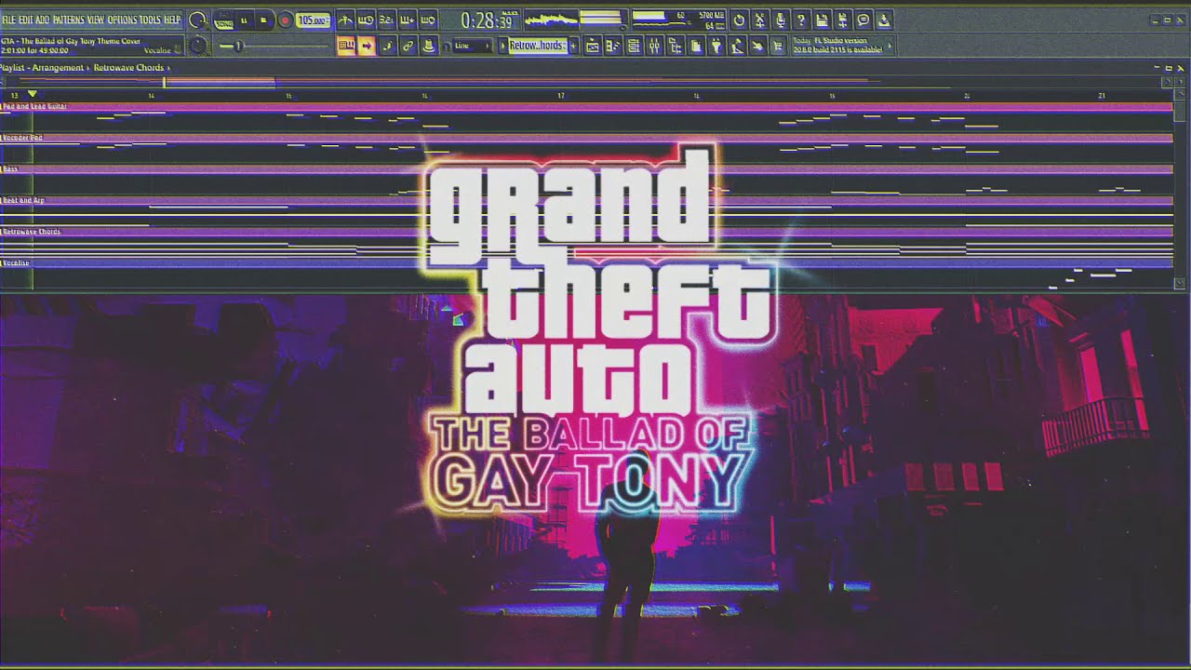Click Playlist - Arrangement breadcrumb
The height and width of the screenshot is (670, 1191).
[x=42, y=68]
